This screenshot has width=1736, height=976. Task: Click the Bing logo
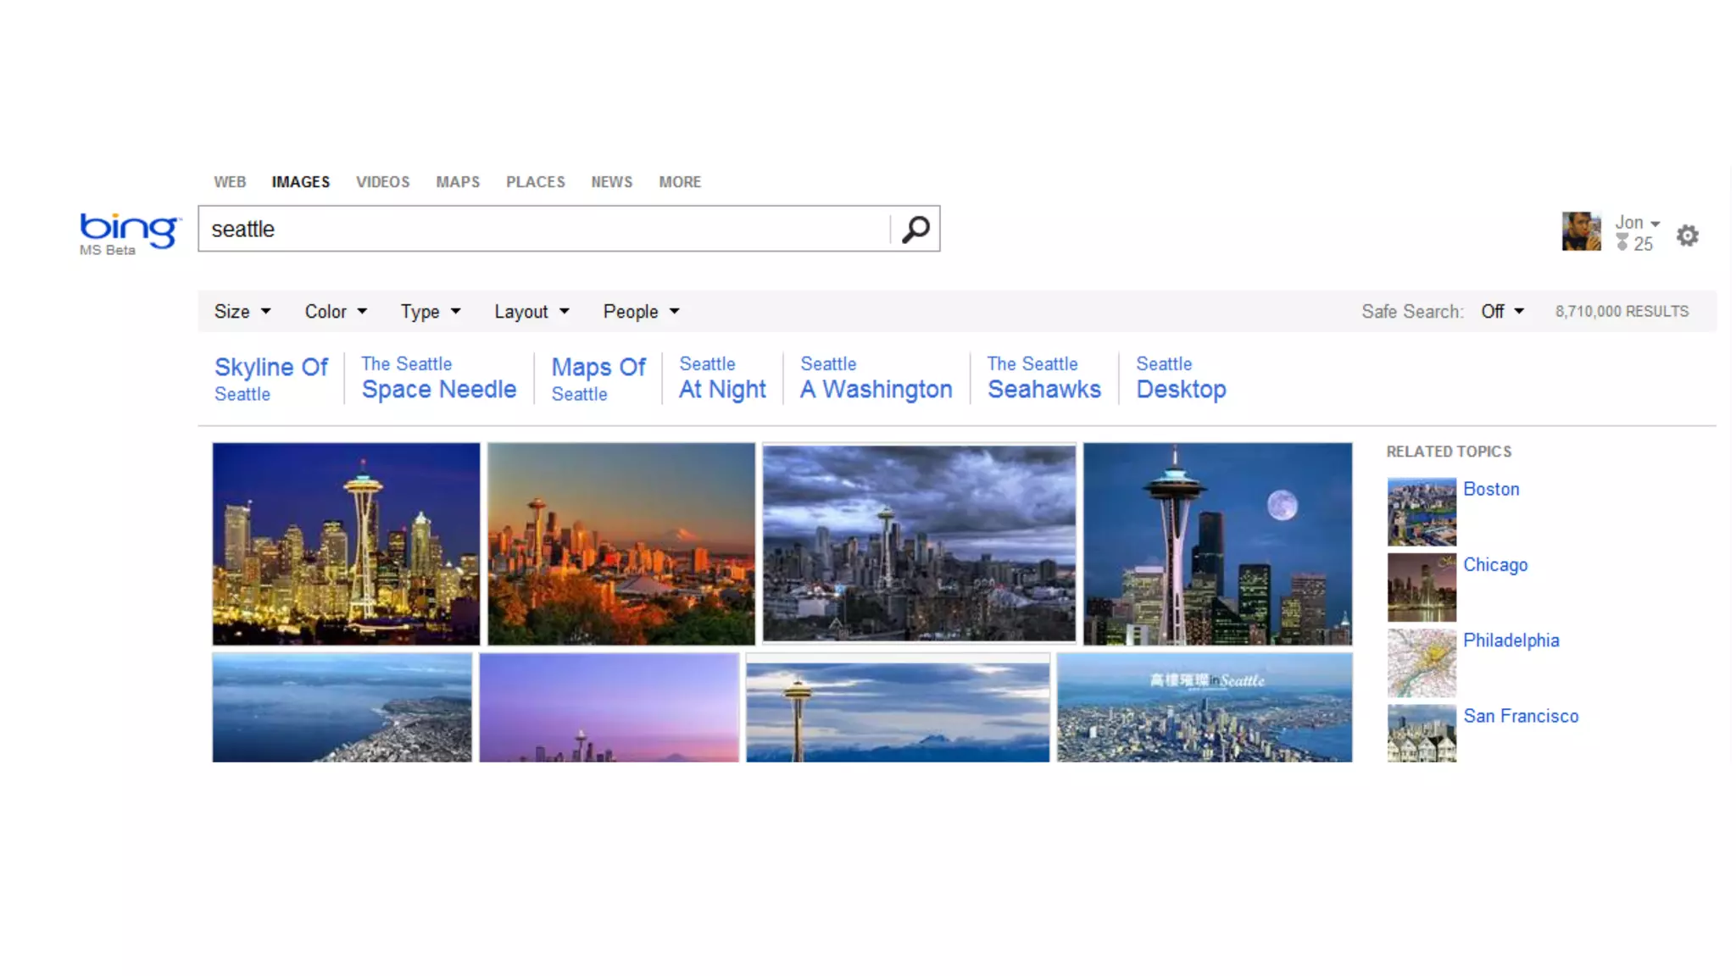tap(130, 234)
